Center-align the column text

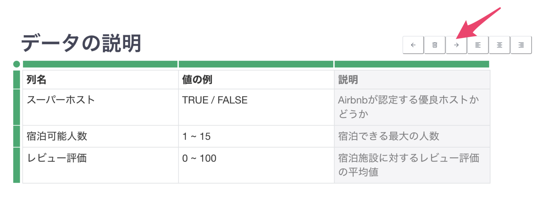pyautogui.click(x=500, y=45)
